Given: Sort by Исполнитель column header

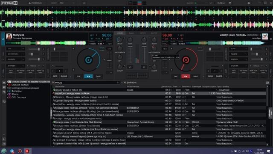Looking at the screenshot, I should tap(133, 86).
